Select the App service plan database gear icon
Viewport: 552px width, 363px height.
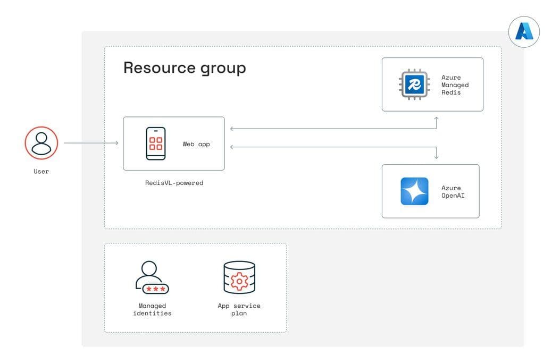pos(239,276)
